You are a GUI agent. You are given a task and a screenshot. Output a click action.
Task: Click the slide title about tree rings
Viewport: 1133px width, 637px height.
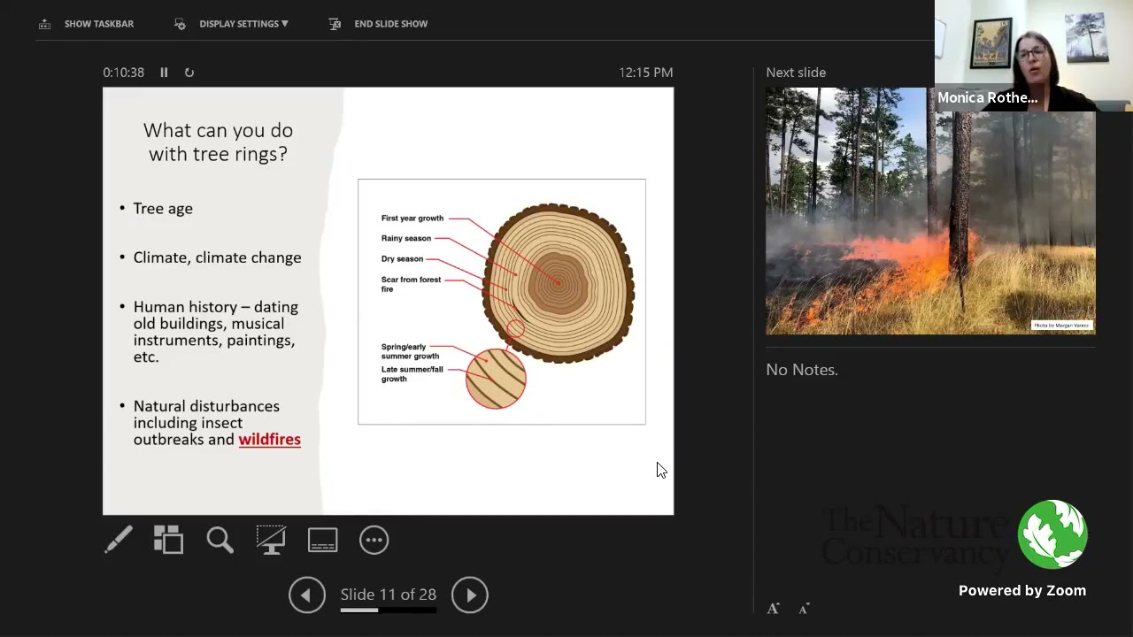click(x=218, y=142)
